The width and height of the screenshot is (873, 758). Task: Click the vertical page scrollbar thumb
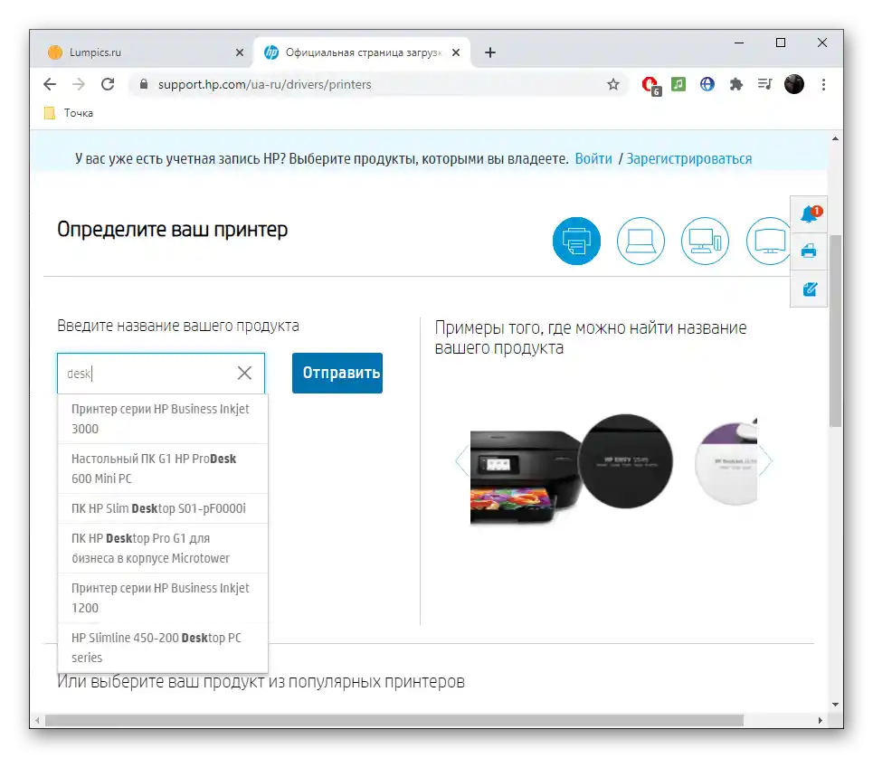tap(835, 330)
